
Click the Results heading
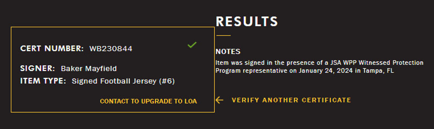click(247, 21)
